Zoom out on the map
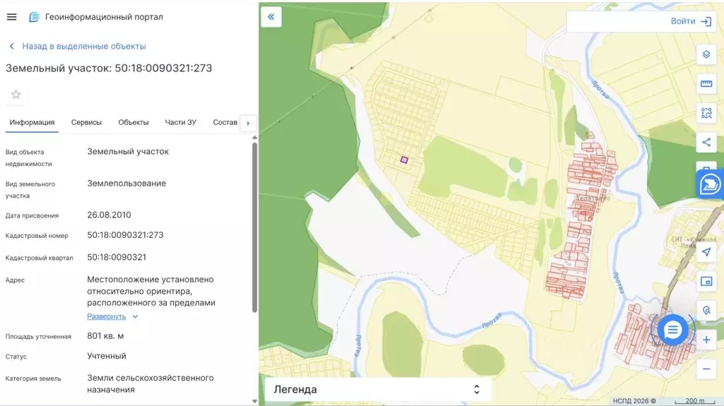724x406 pixels. [x=706, y=369]
